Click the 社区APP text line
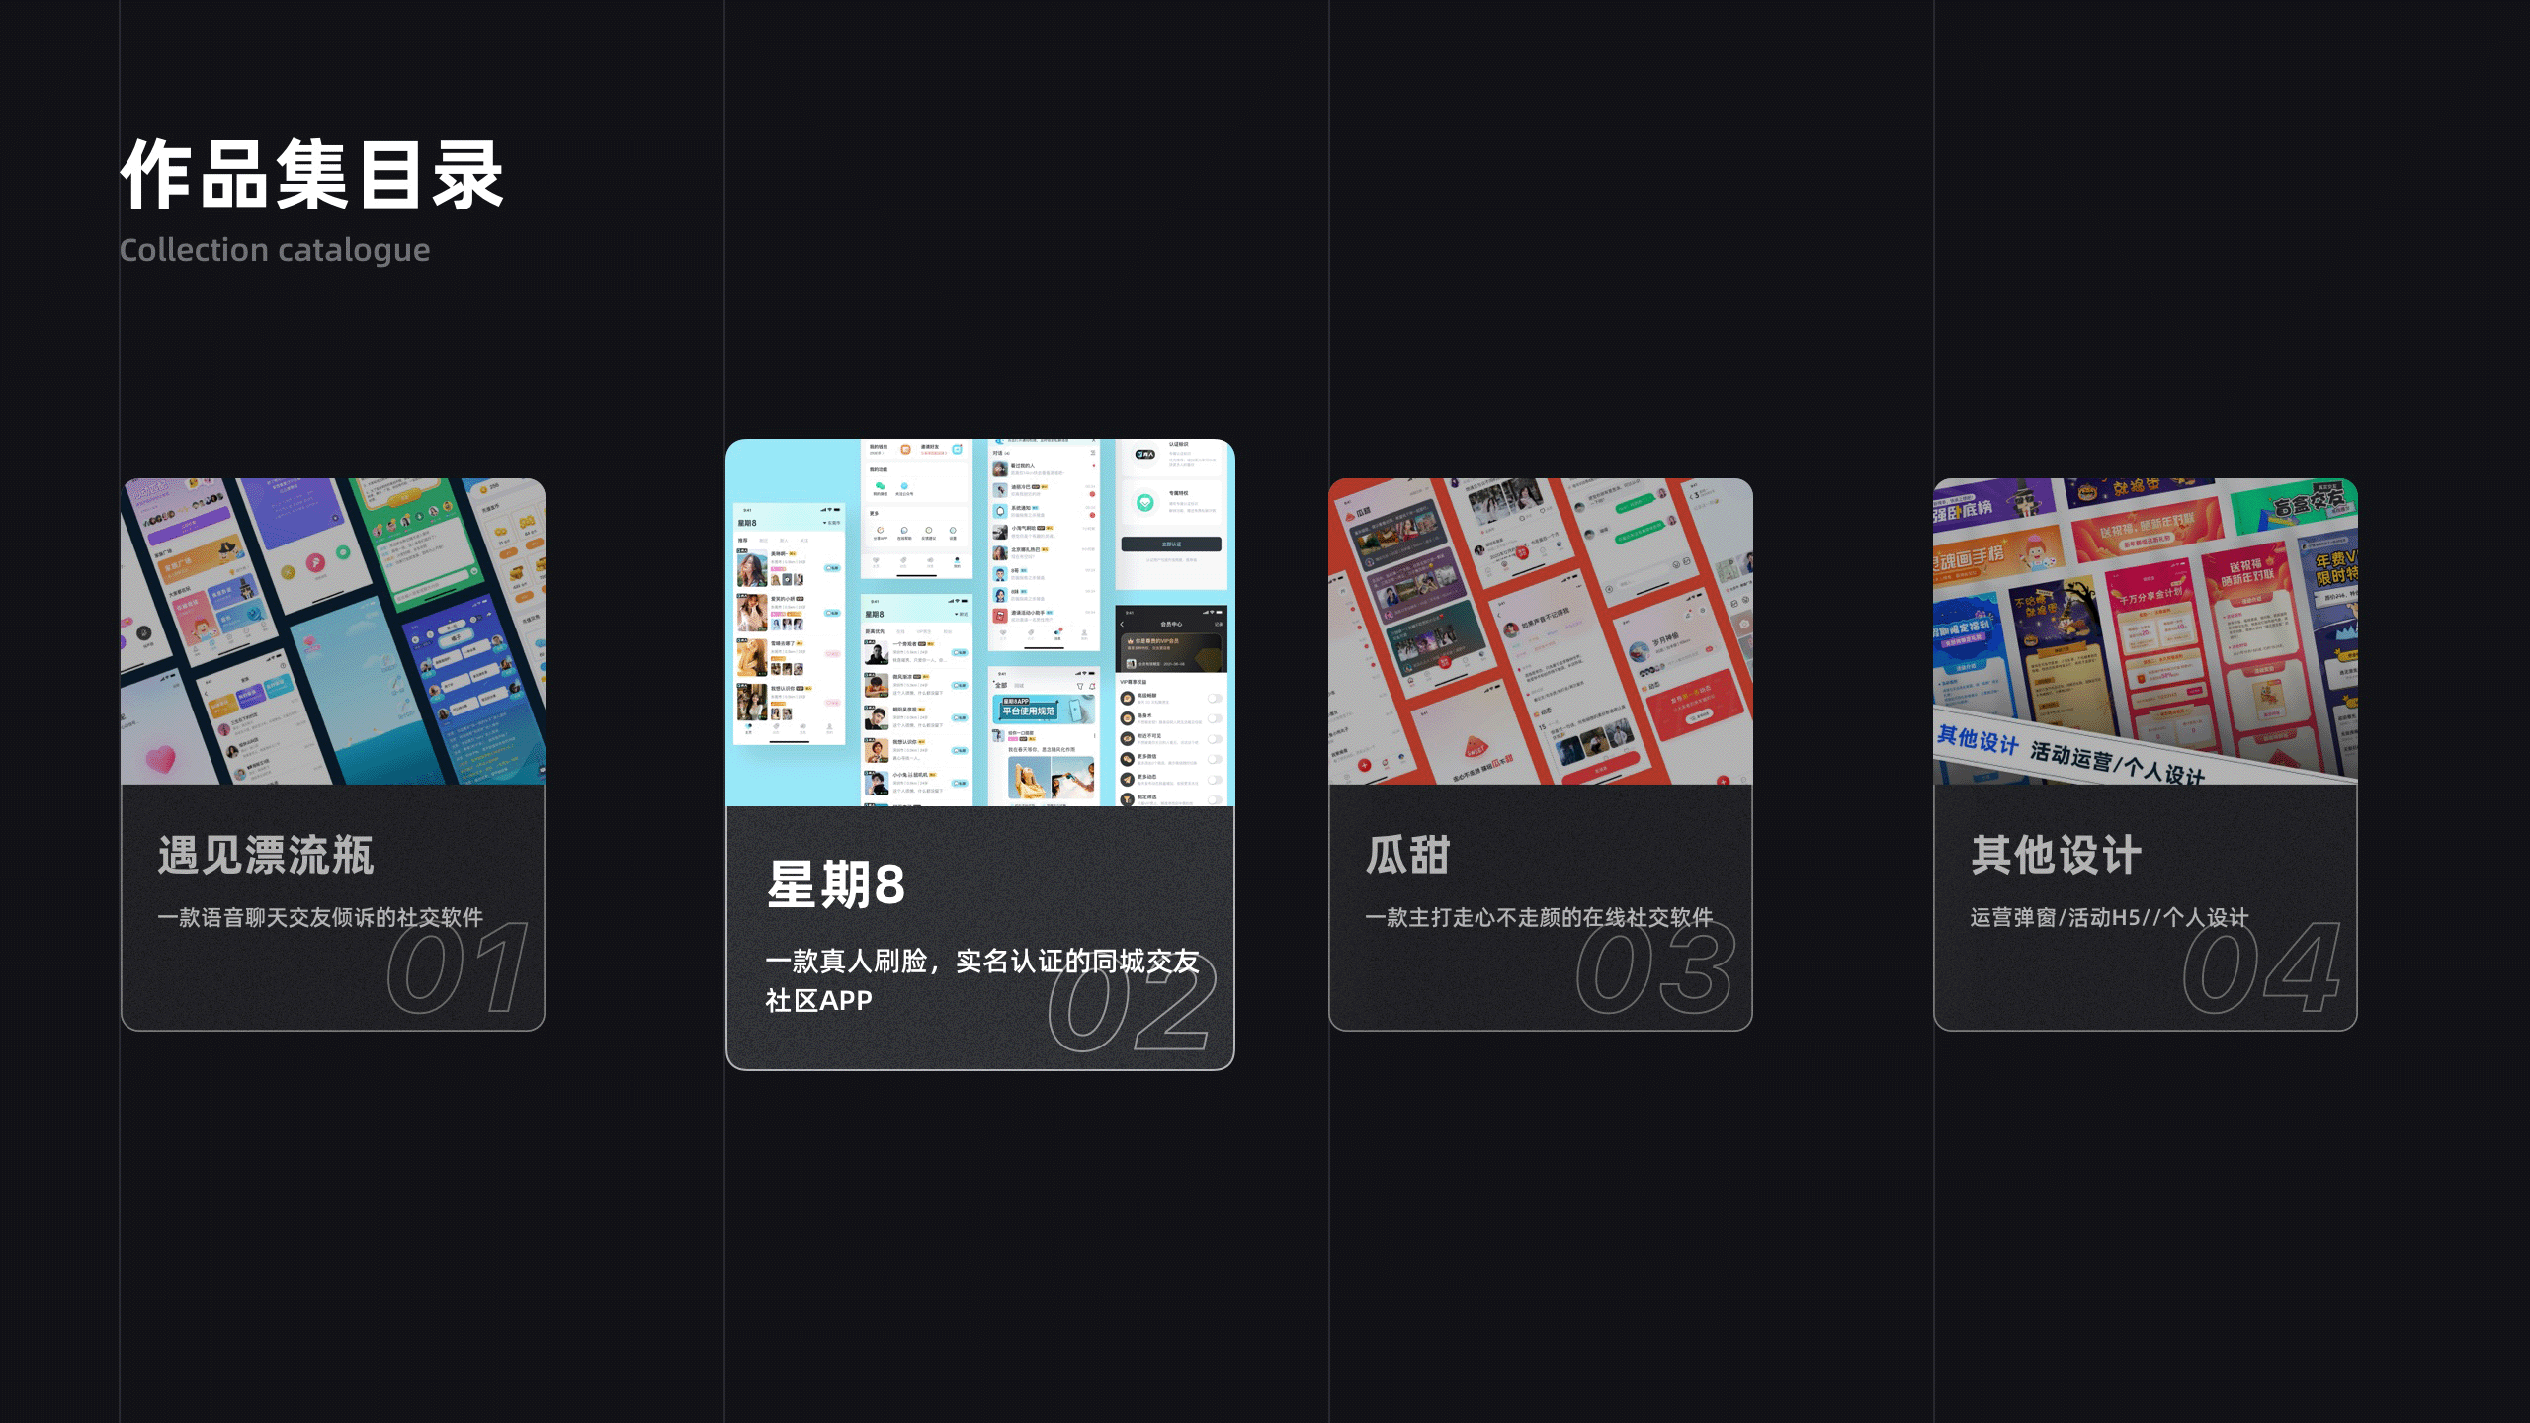Viewport: 2530px width, 1423px height. tap(819, 1001)
